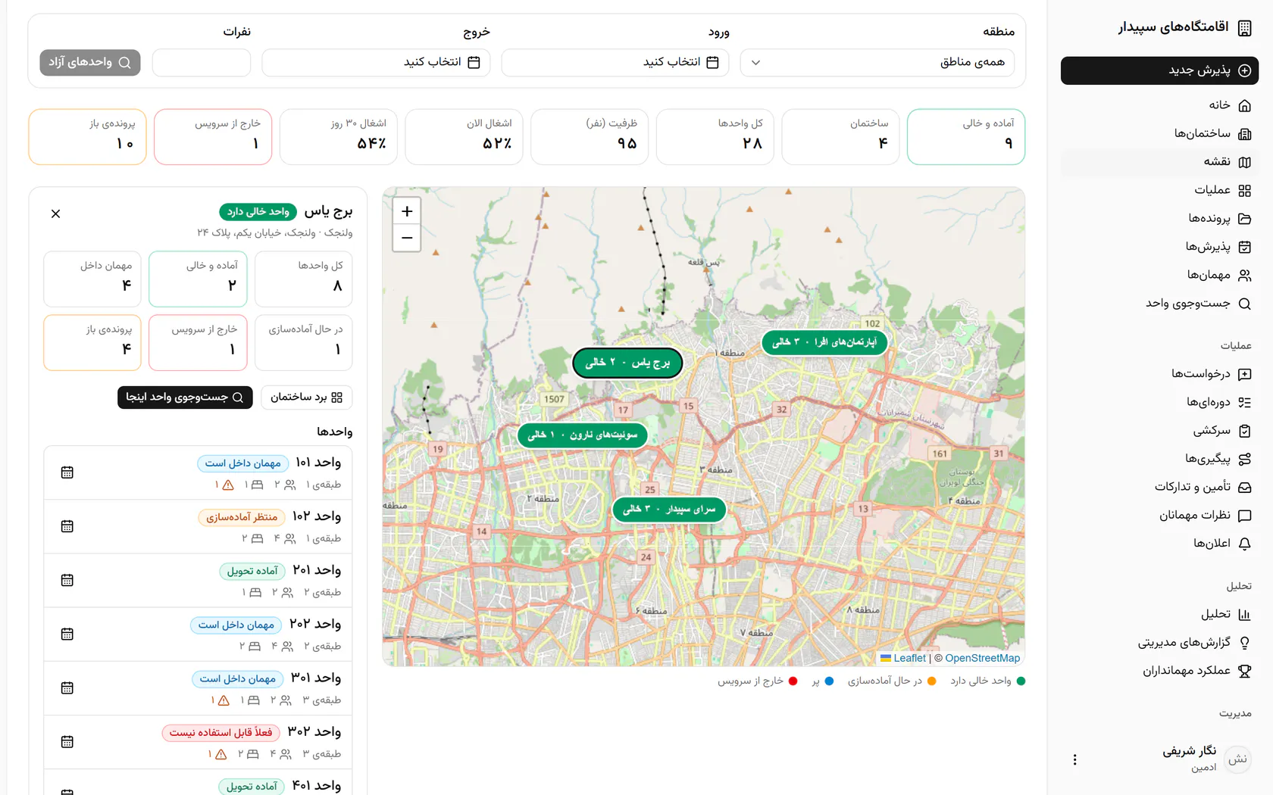The height and width of the screenshot is (795, 1273).
Task: Close the برج یاس detail panel
Action: pyautogui.click(x=55, y=214)
